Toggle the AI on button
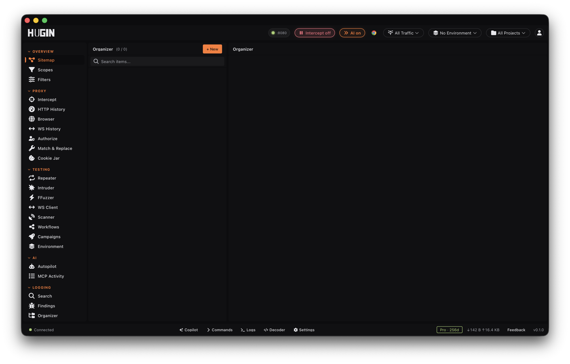Image resolution: width=570 pixels, height=364 pixels. click(x=352, y=33)
